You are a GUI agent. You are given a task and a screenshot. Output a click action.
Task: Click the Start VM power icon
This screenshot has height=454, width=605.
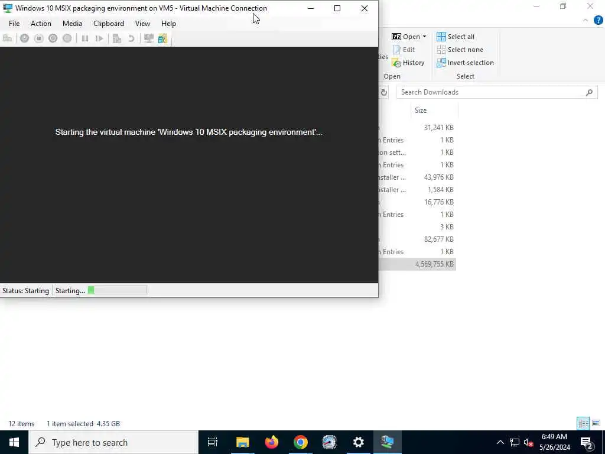(24, 38)
